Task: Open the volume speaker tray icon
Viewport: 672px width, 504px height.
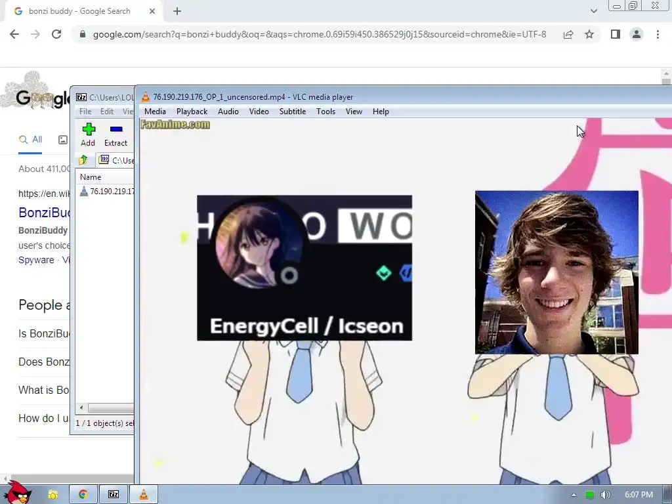Action: (x=605, y=495)
